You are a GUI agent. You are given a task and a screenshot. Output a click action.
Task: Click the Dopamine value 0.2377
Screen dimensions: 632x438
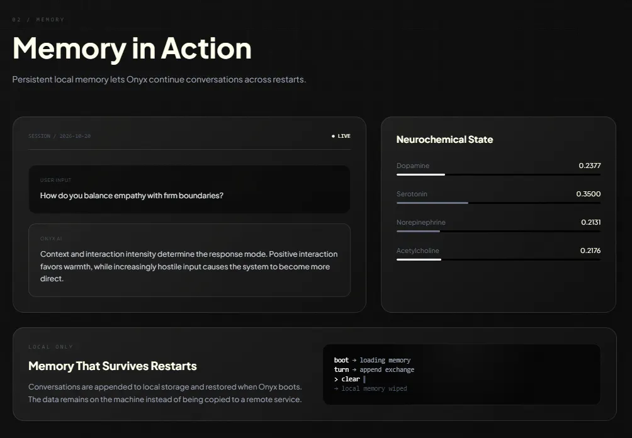(590, 166)
